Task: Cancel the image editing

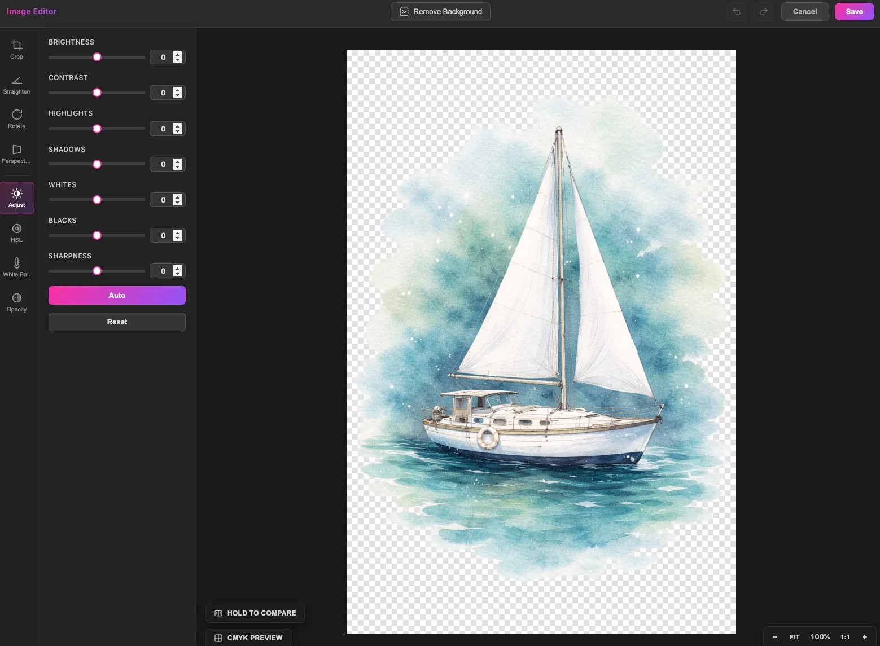Action: [805, 12]
